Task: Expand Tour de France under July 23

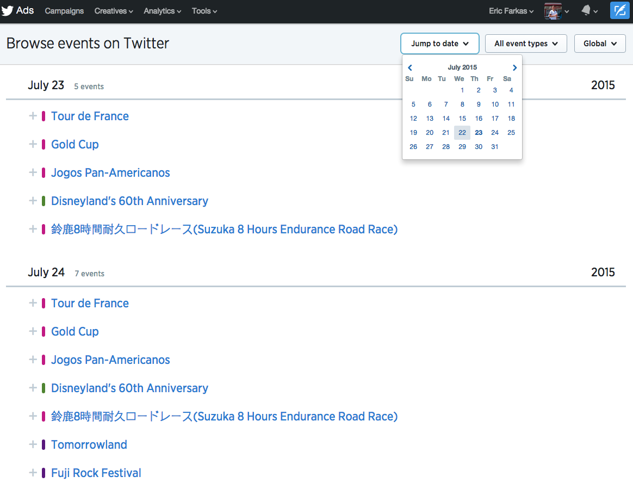Action: pyautogui.click(x=33, y=116)
